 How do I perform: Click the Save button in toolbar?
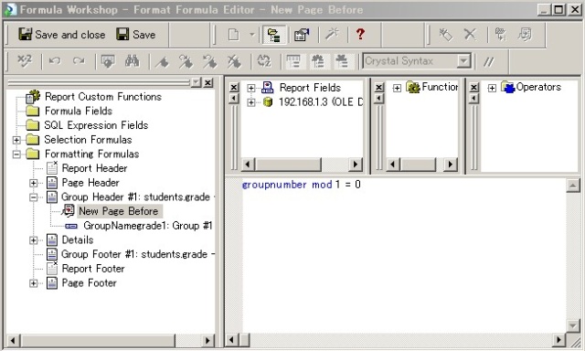click(x=136, y=35)
